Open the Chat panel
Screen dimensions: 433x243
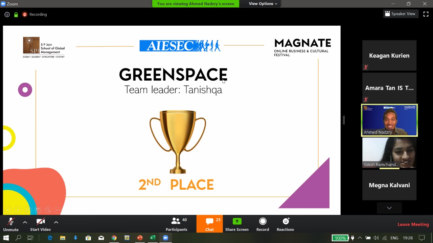tap(209, 224)
